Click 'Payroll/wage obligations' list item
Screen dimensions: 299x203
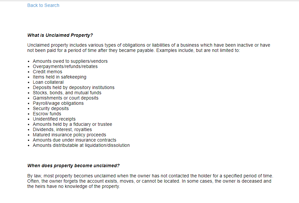tap(58, 103)
